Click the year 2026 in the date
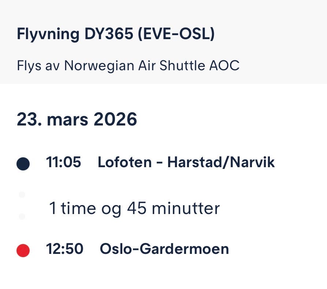327x289 pixels. pyautogui.click(x=115, y=119)
